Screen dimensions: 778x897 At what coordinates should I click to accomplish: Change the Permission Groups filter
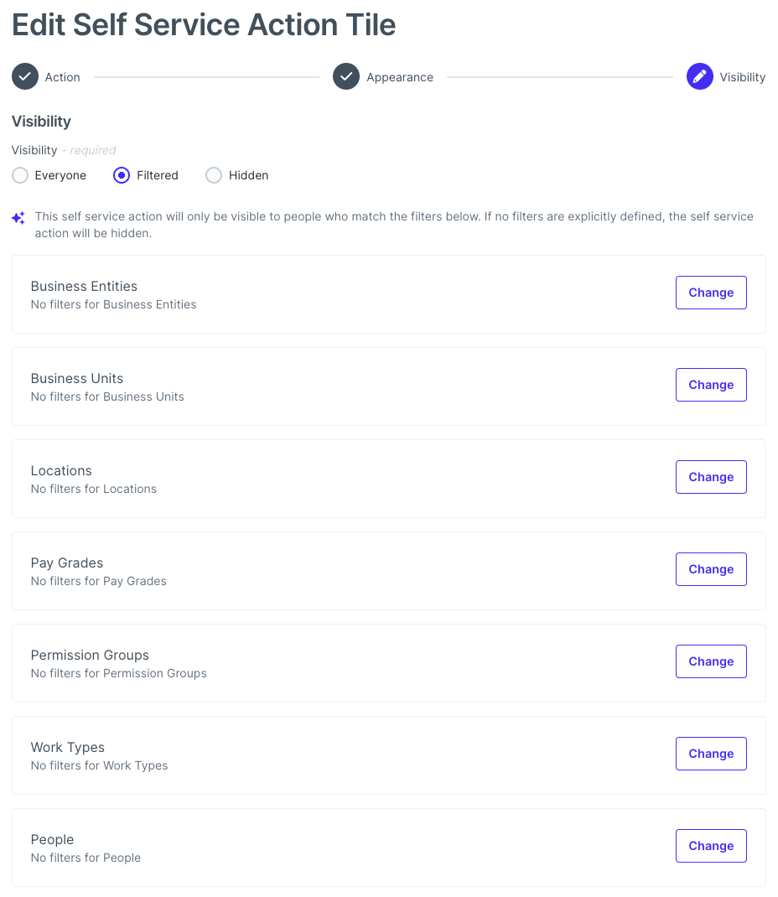pyautogui.click(x=711, y=661)
